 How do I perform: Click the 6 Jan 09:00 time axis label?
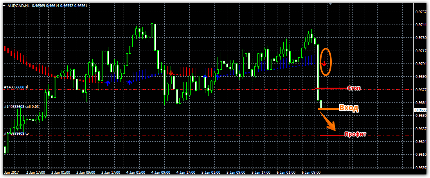[311, 172]
